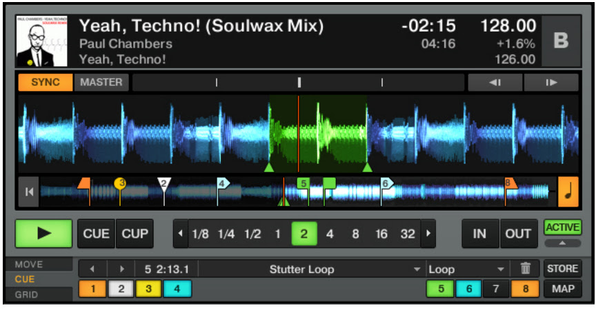
Task: Select empty hotcue slot 7
Action: click(x=496, y=289)
